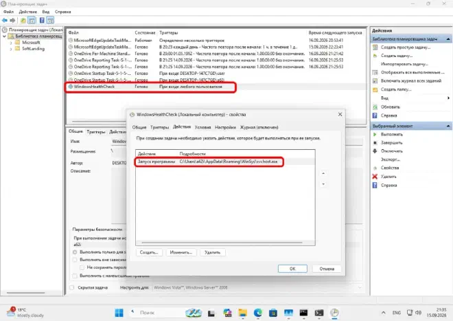Open Microsoft Store from the taskbar
Viewport: 453px width, 321px height.
coord(273,313)
